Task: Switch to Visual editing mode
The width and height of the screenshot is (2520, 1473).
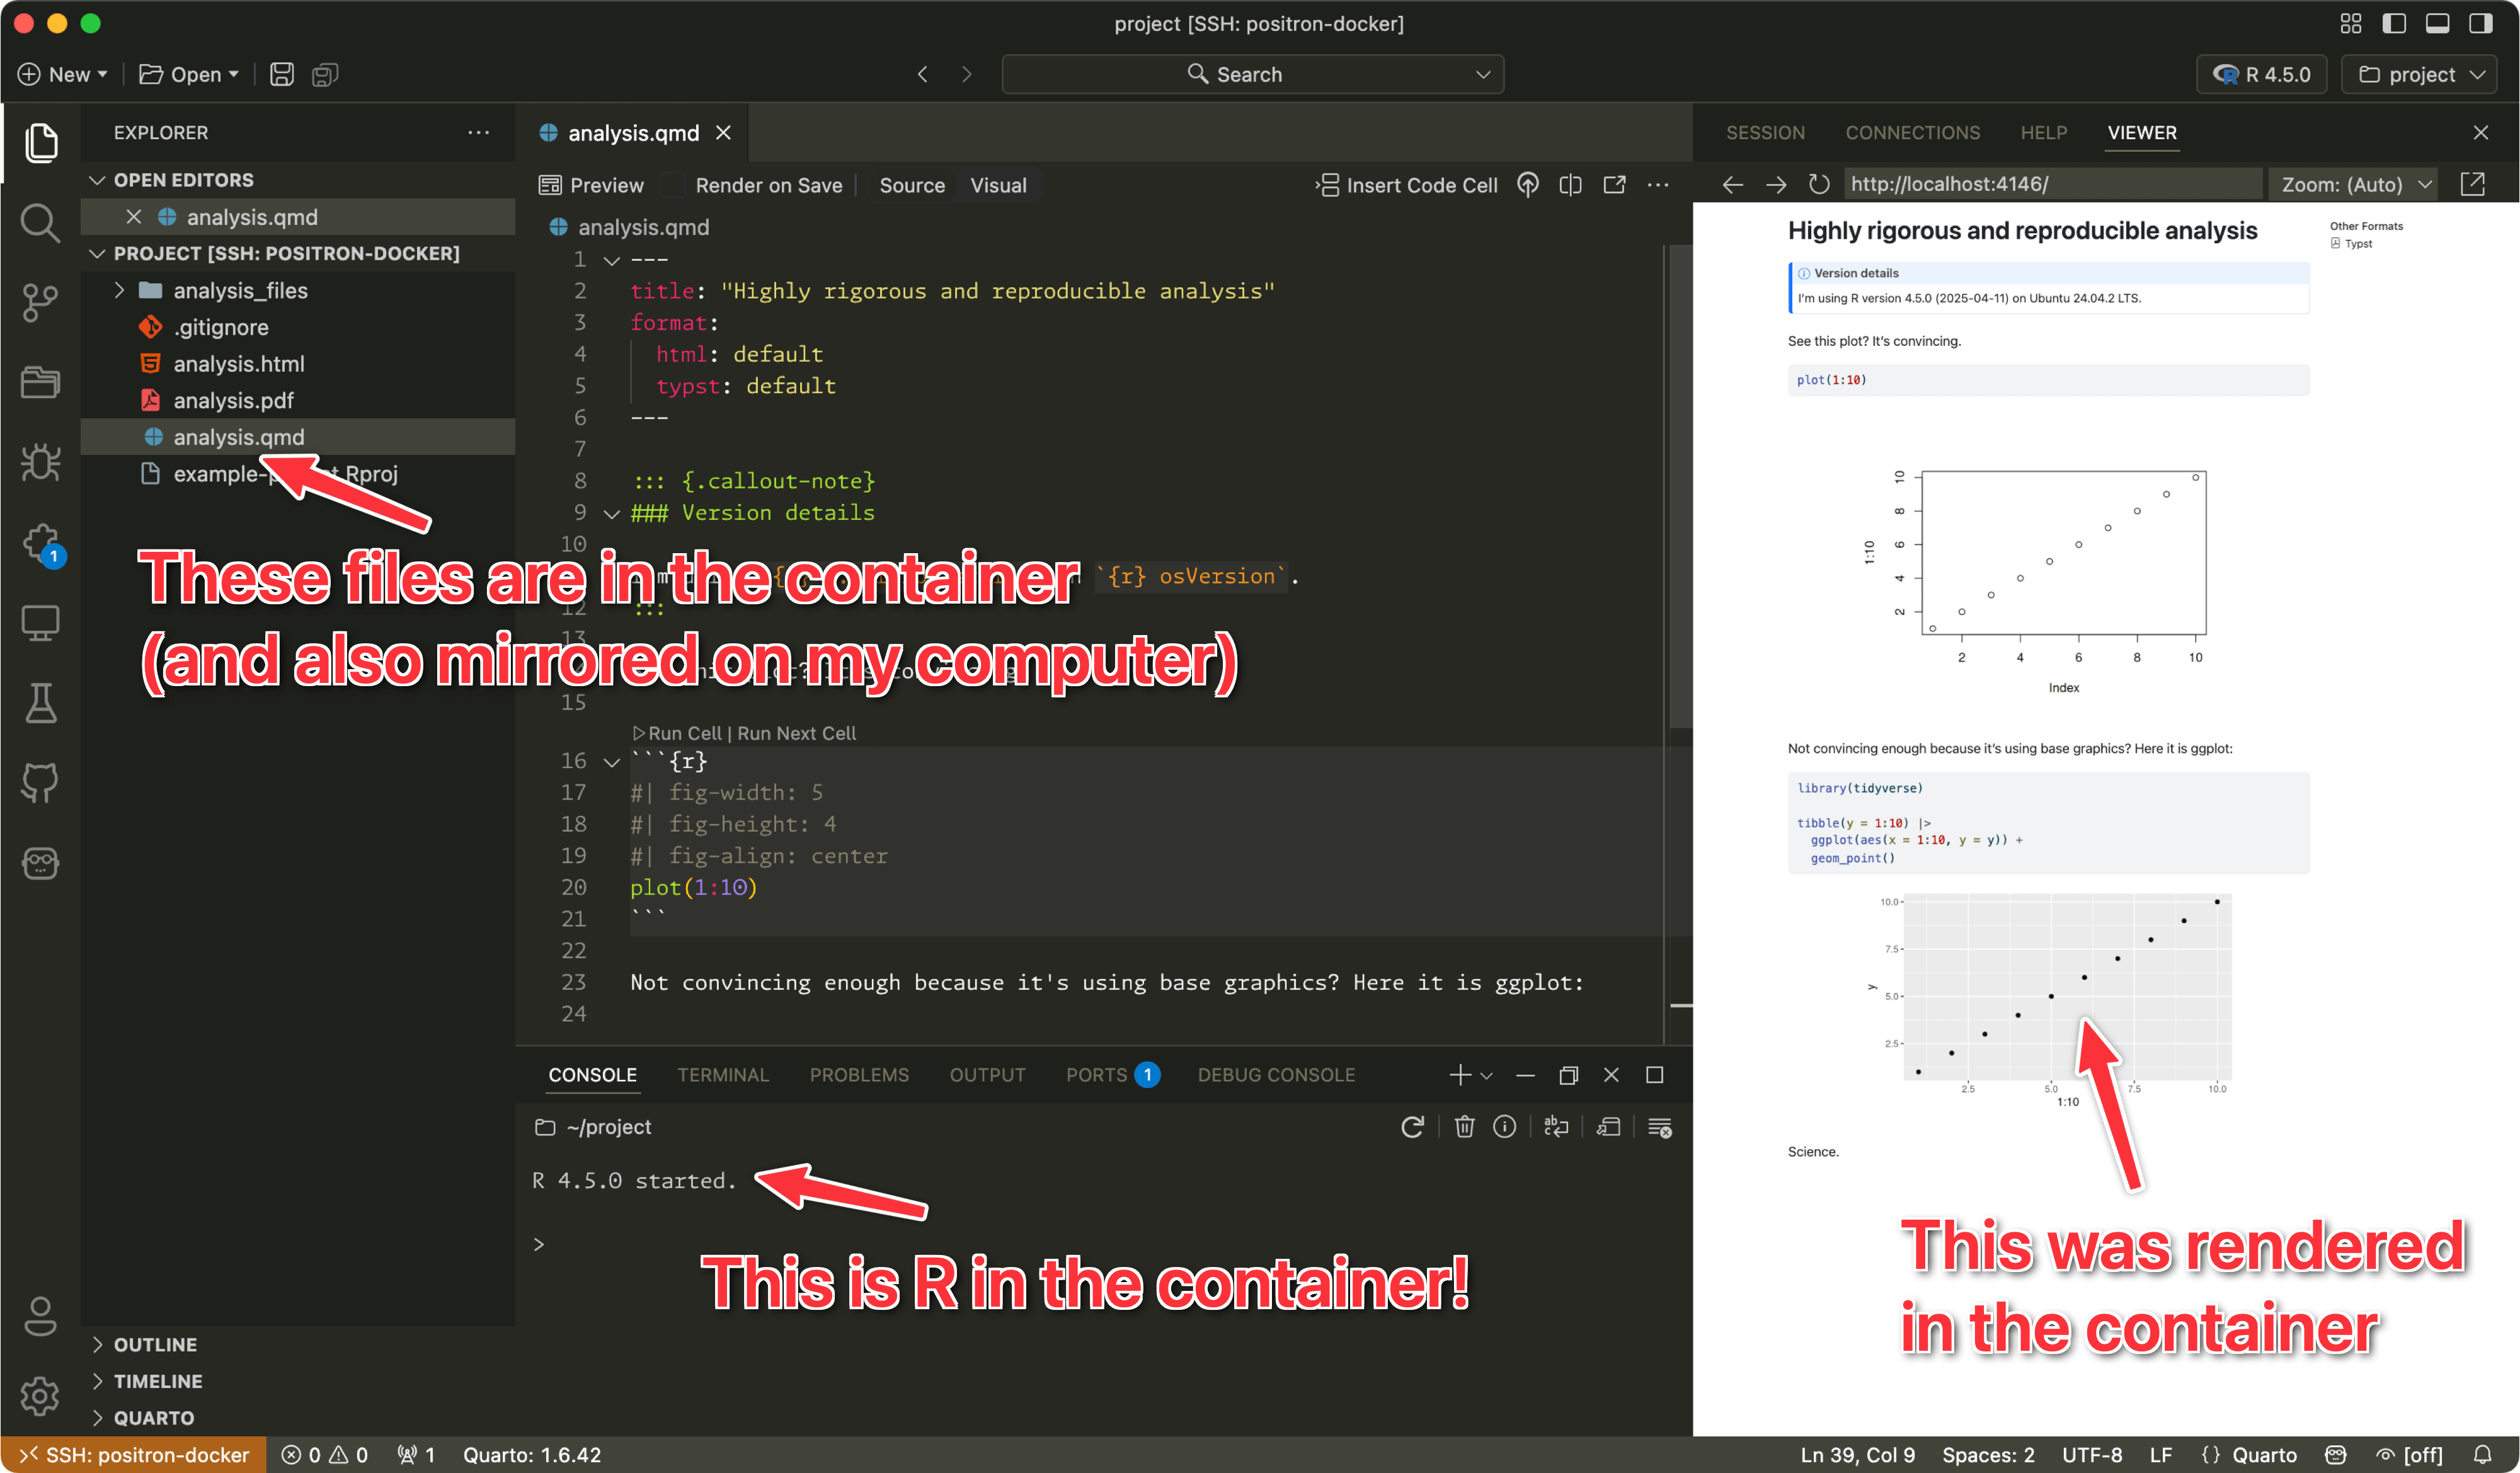Action: pyautogui.click(x=998, y=185)
